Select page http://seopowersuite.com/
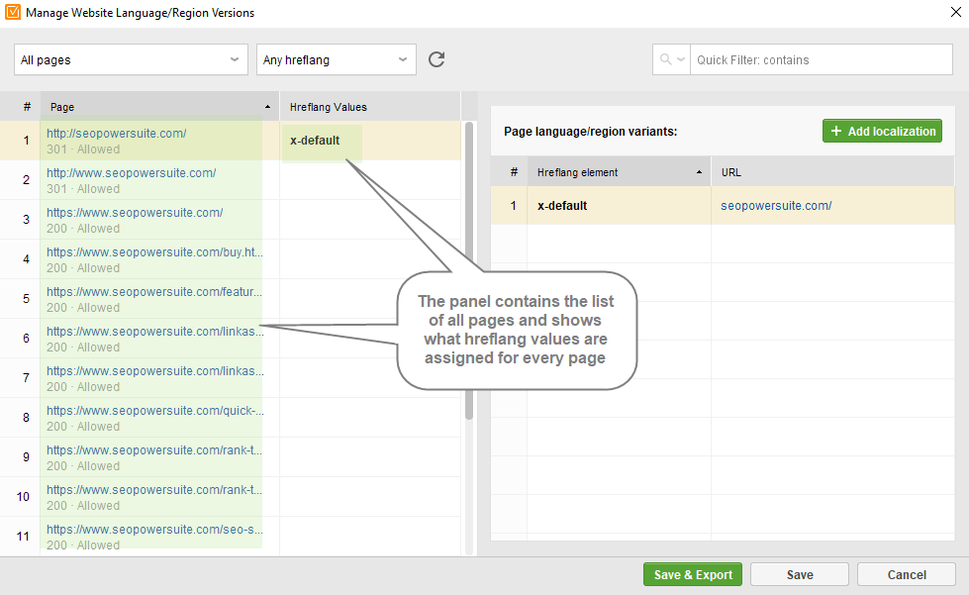 pyautogui.click(x=116, y=133)
